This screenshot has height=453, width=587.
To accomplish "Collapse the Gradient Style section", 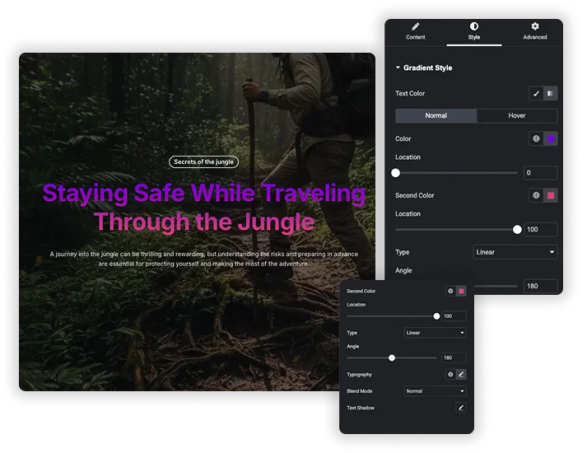I will pyautogui.click(x=424, y=68).
